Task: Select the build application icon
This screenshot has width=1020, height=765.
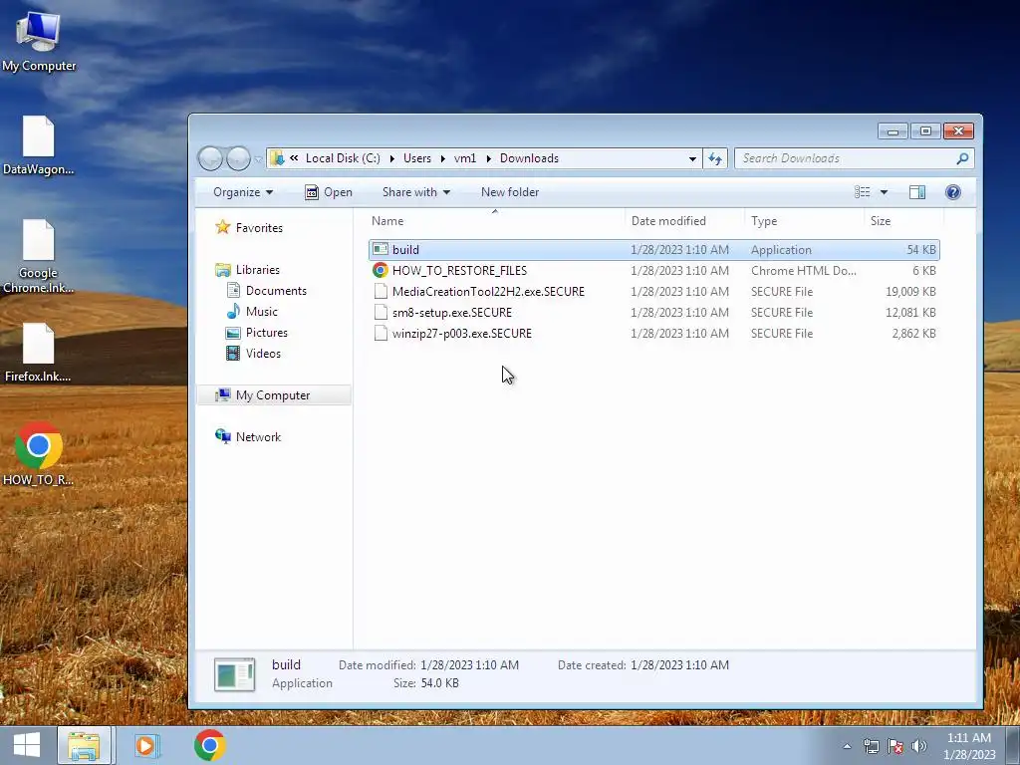Action: click(x=381, y=250)
